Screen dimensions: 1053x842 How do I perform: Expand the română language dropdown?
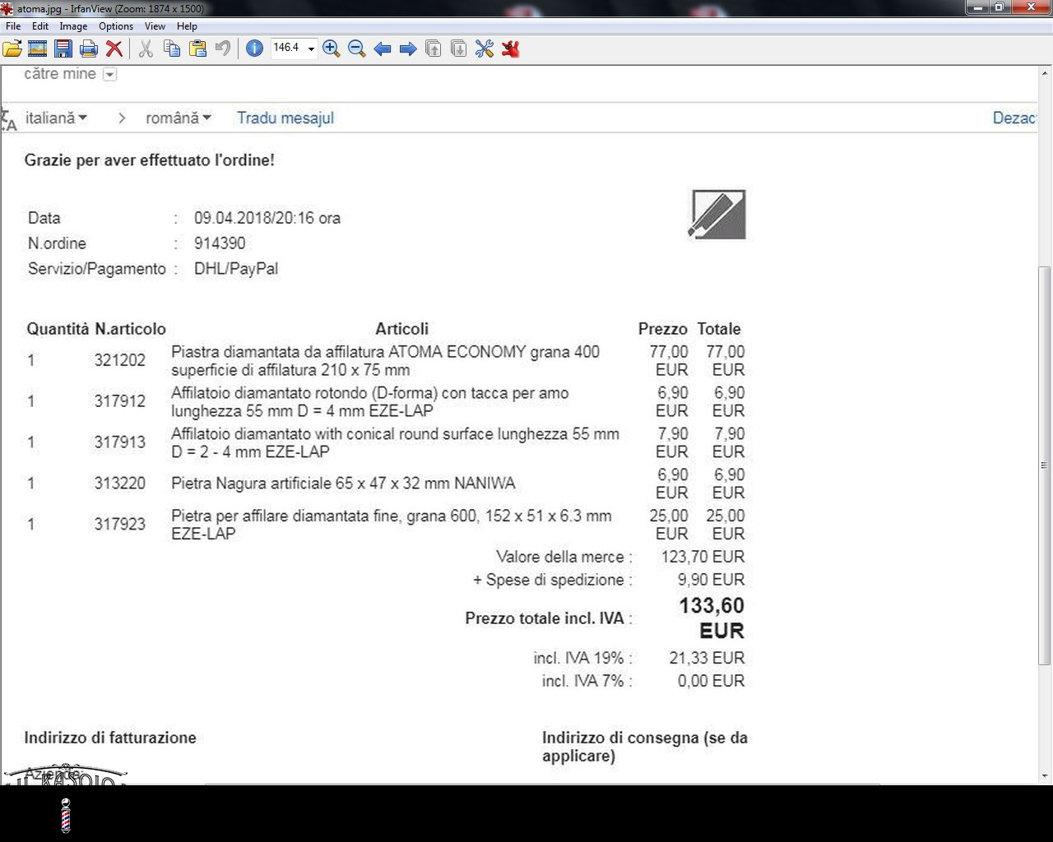[x=179, y=118]
